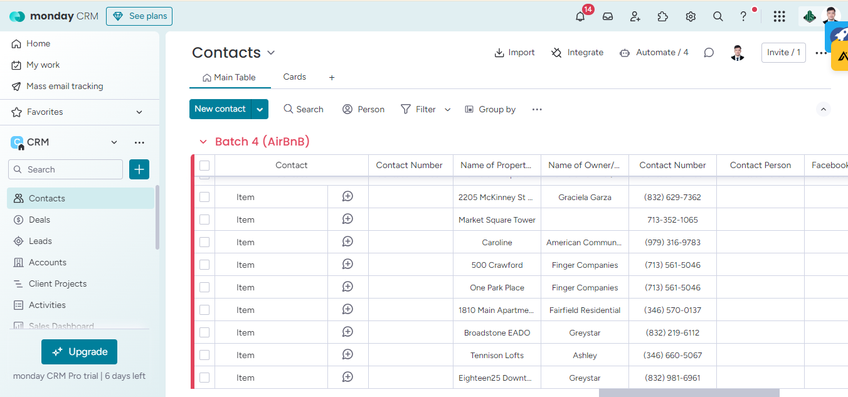Open New contact dropdown arrow
Screen dimensions: 848x397
pos(260,109)
